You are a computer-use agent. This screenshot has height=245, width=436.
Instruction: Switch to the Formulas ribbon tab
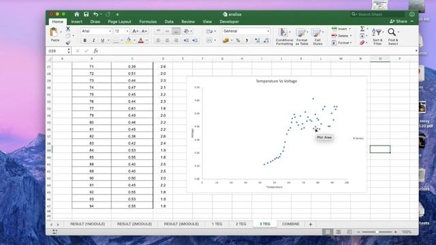pyautogui.click(x=148, y=22)
